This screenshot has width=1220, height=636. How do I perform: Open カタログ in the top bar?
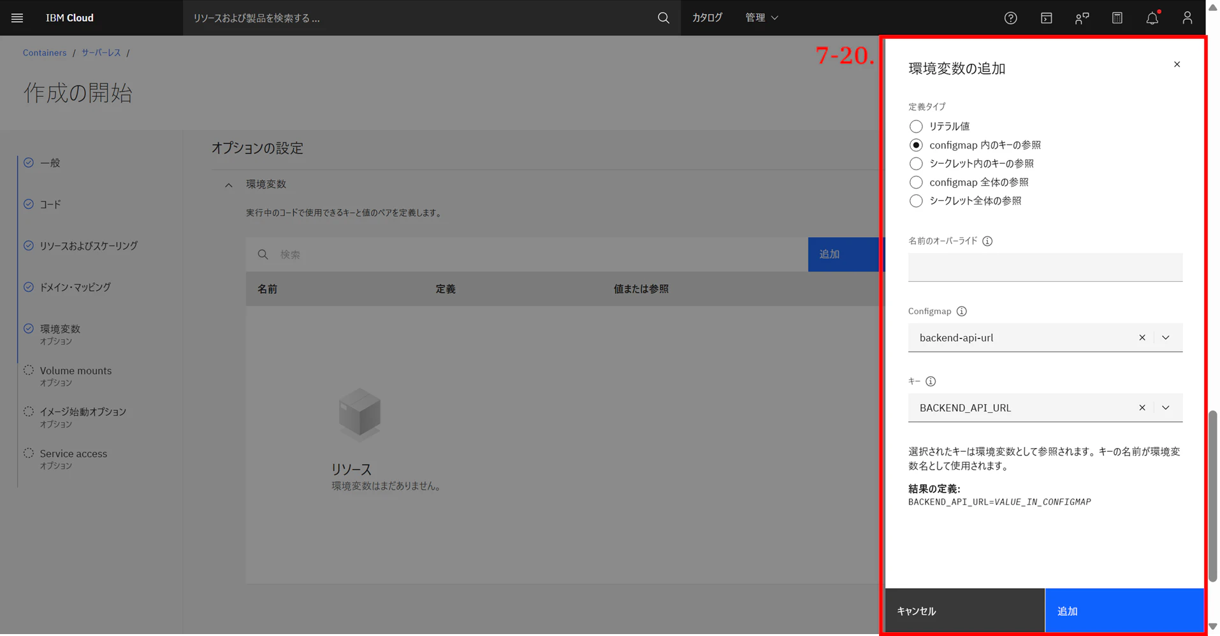pyautogui.click(x=707, y=18)
